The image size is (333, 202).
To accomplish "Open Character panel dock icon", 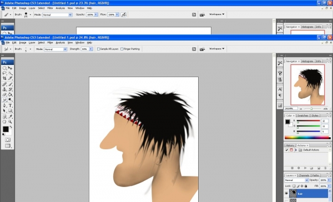I will tap(280, 89).
